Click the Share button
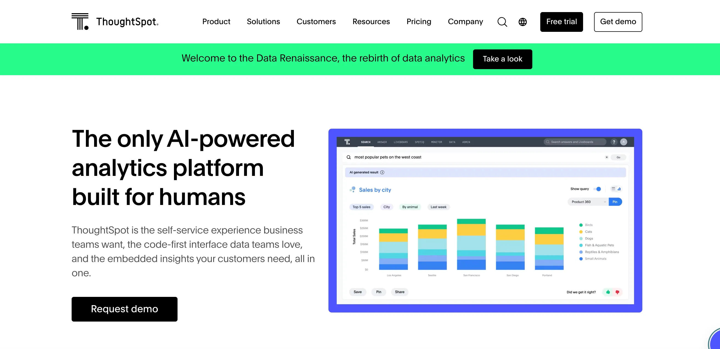This screenshot has height=349, width=720. tap(400, 292)
